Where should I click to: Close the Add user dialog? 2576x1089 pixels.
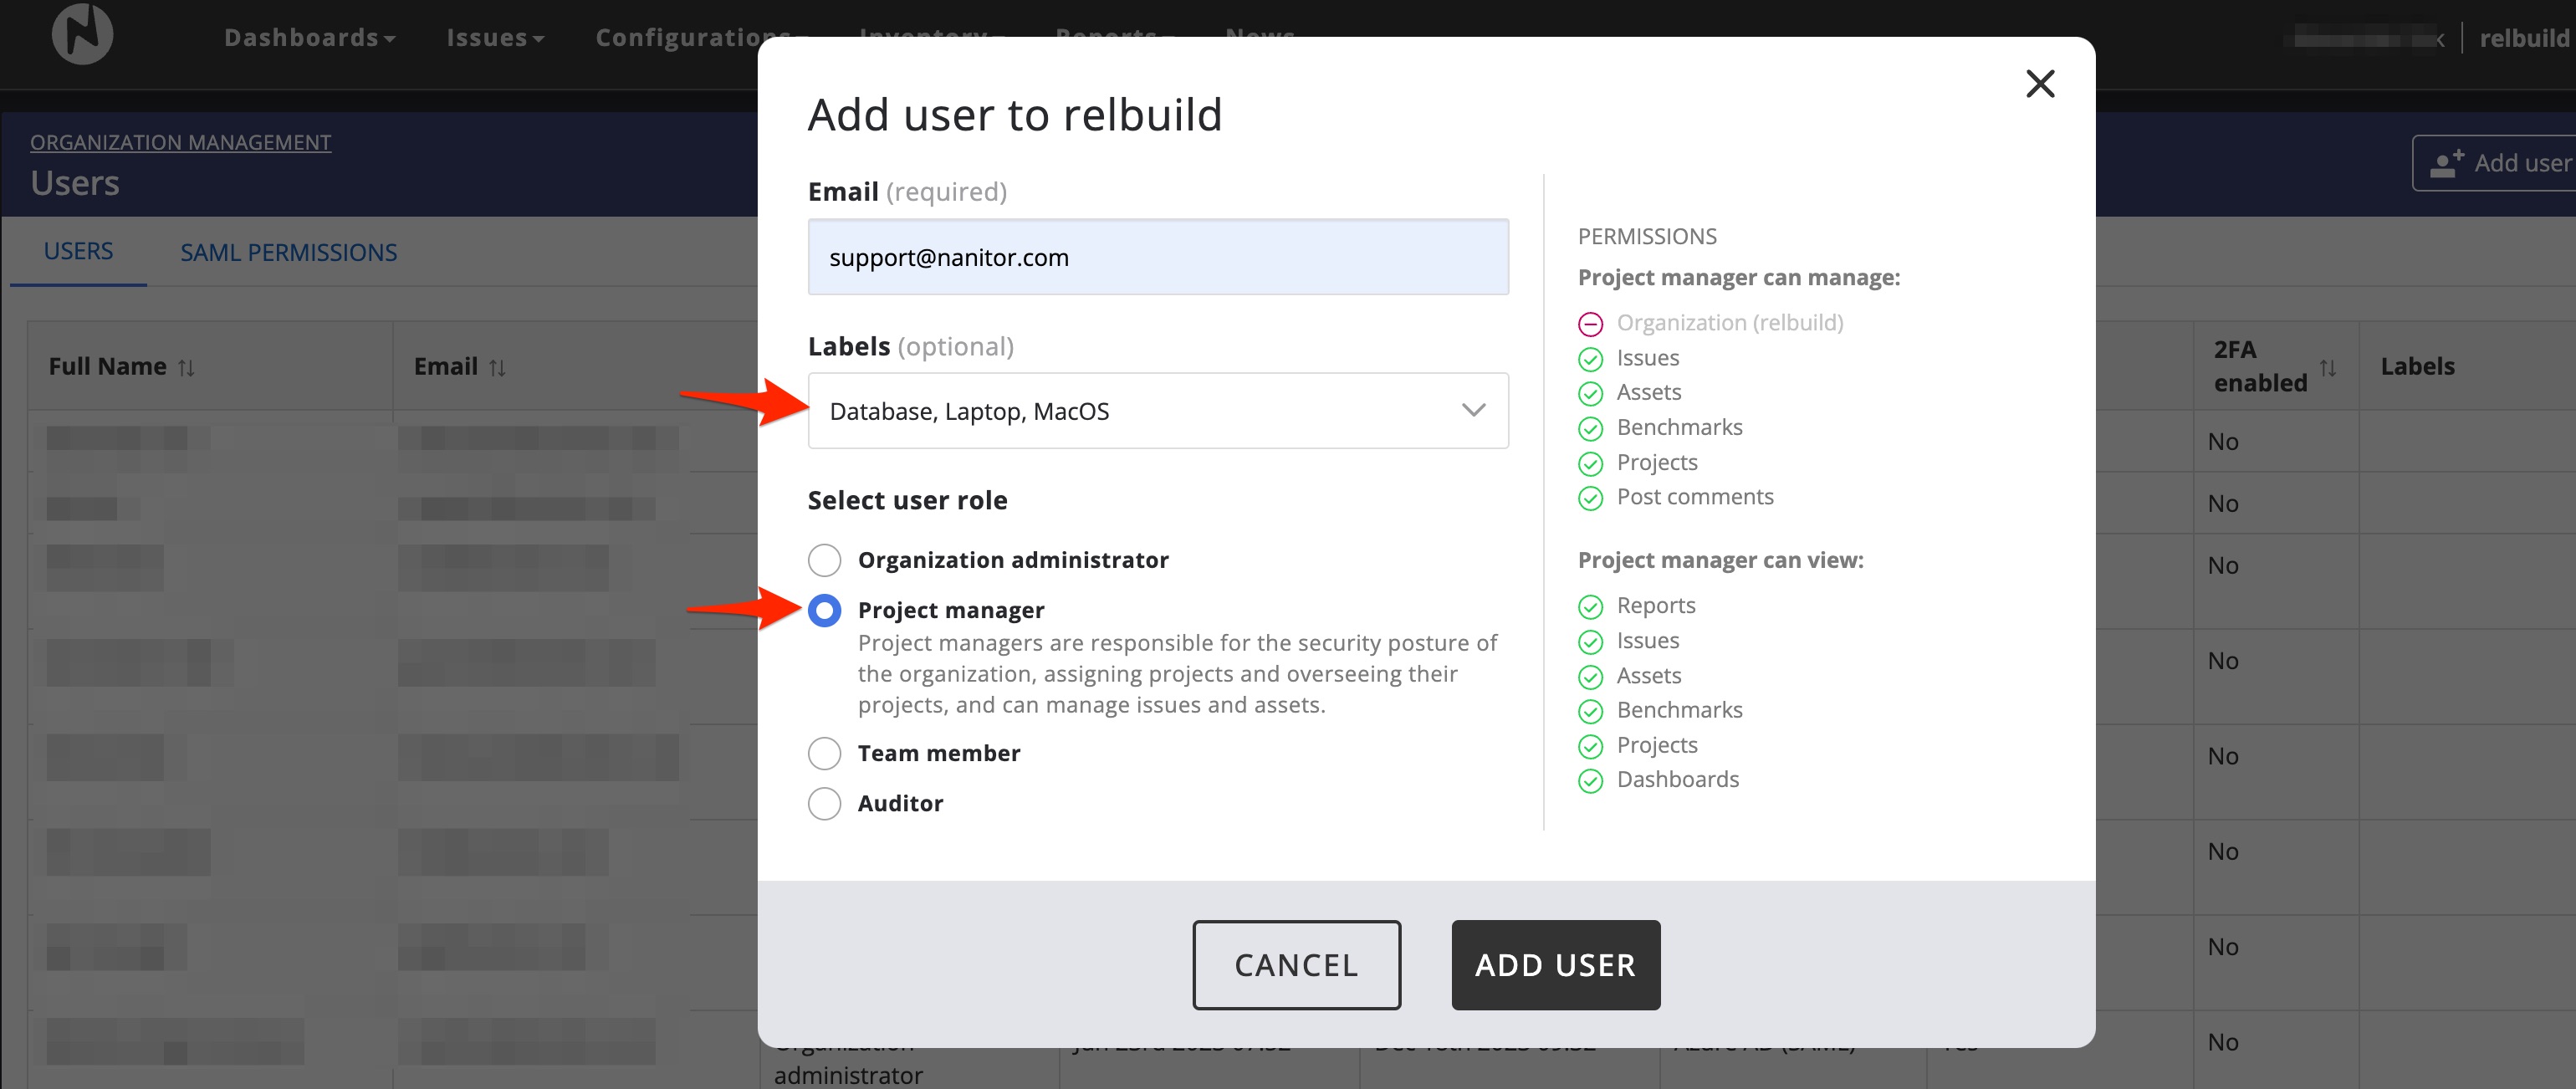coord(2040,84)
